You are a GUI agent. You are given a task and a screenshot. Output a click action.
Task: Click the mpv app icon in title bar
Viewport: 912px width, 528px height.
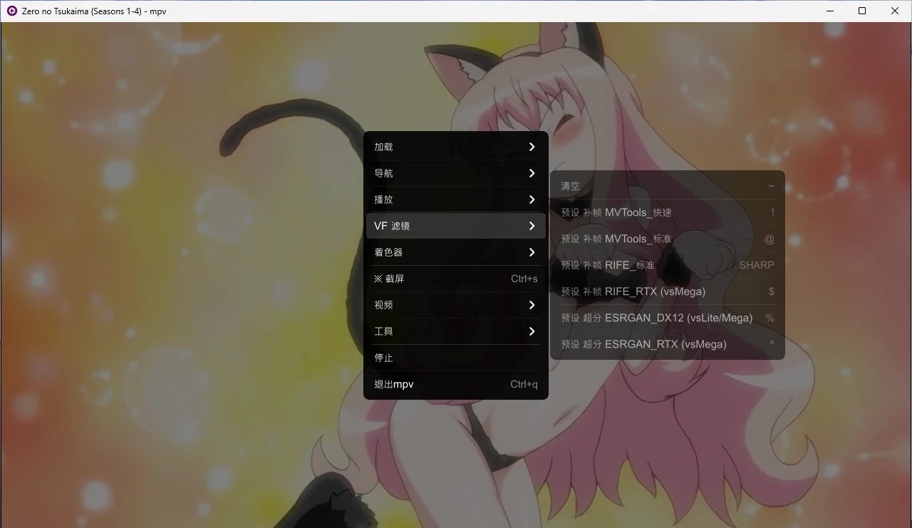pyautogui.click(x=11, y=11)
